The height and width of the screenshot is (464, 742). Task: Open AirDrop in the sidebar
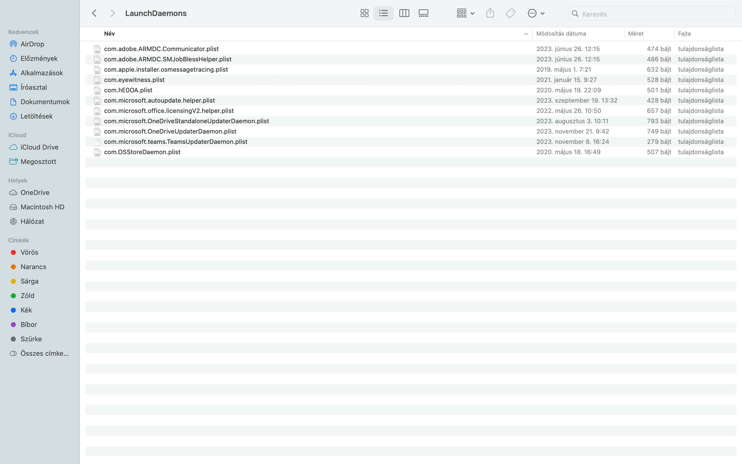[x=32, y=44]
